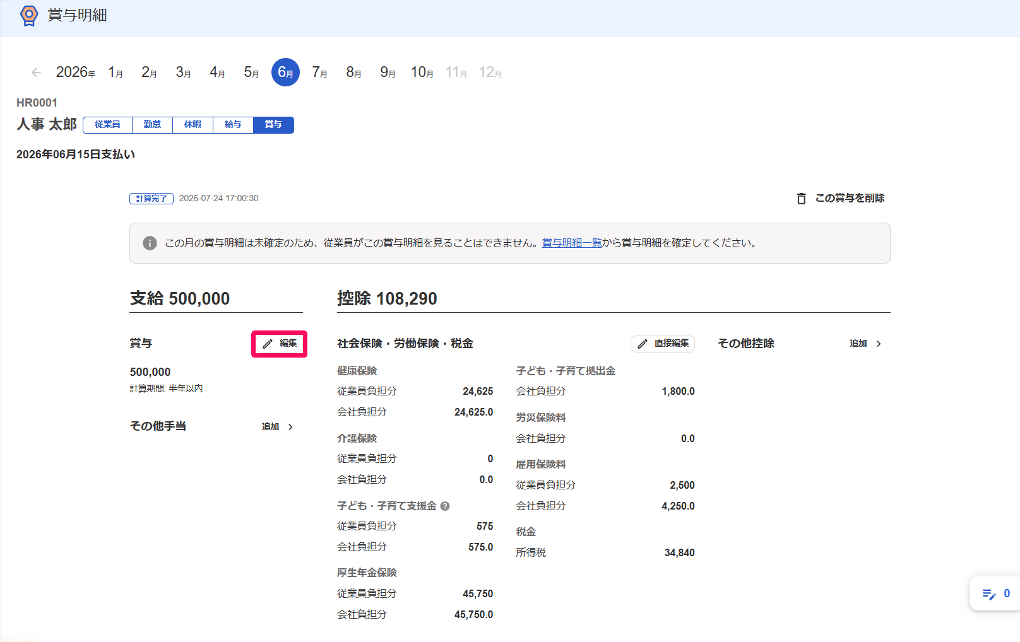
Task: Select the greyed 12月 month
Action: coord(490,73)
